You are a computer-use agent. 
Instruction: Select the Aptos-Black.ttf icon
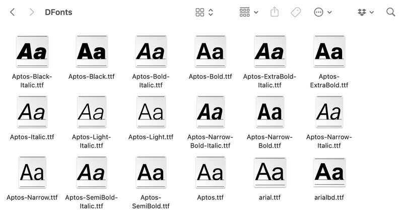(x=92, y=51)
